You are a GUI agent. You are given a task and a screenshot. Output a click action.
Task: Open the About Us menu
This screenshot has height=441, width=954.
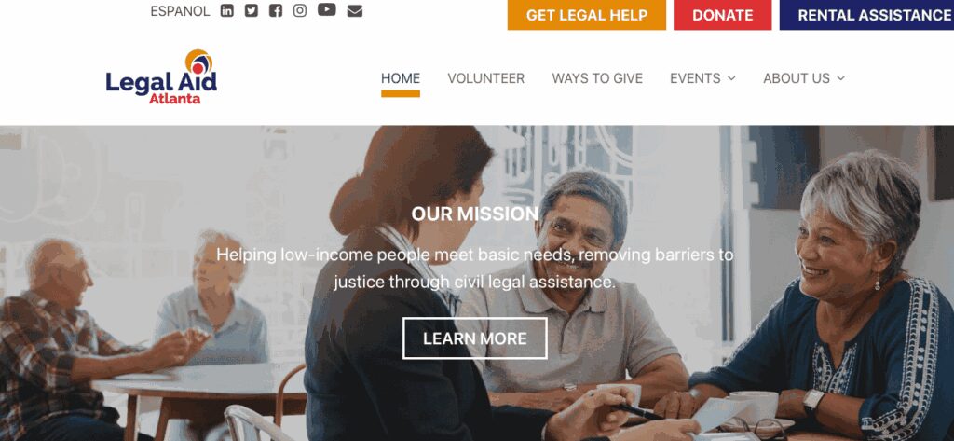tap(797, 78)
